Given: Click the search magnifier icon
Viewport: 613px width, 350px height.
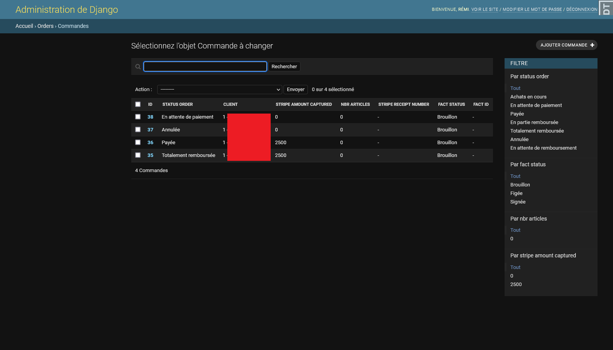Looking at the screenshot, I should pyautogui.click(x=138, y=67).
